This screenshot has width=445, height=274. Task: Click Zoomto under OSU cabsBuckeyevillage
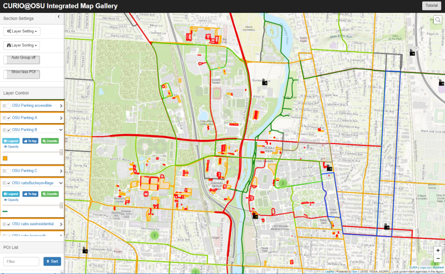click(50, 194)
